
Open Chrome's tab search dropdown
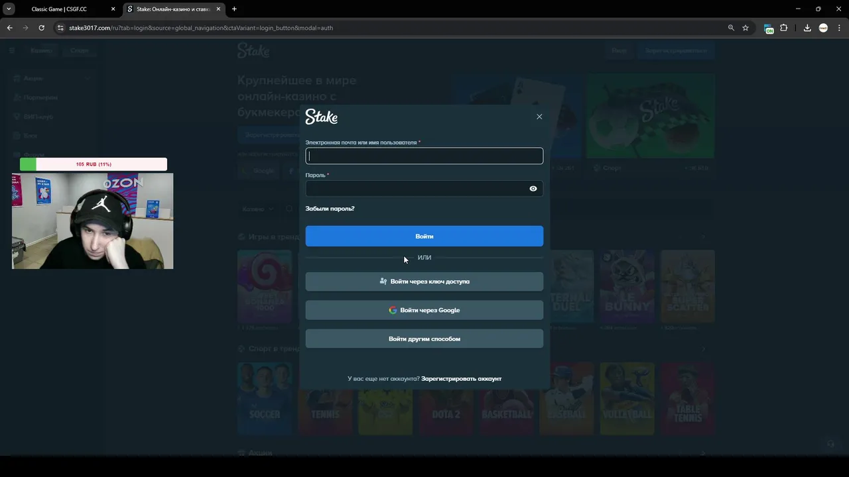9,9
